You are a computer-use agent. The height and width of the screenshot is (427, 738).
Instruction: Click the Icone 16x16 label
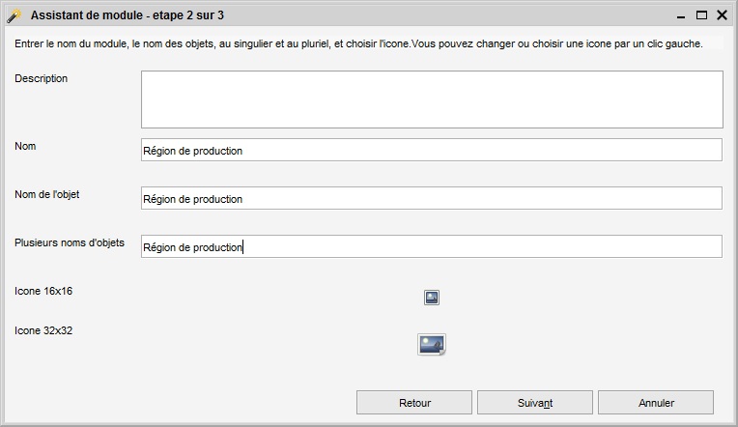[x=43, y=291]
